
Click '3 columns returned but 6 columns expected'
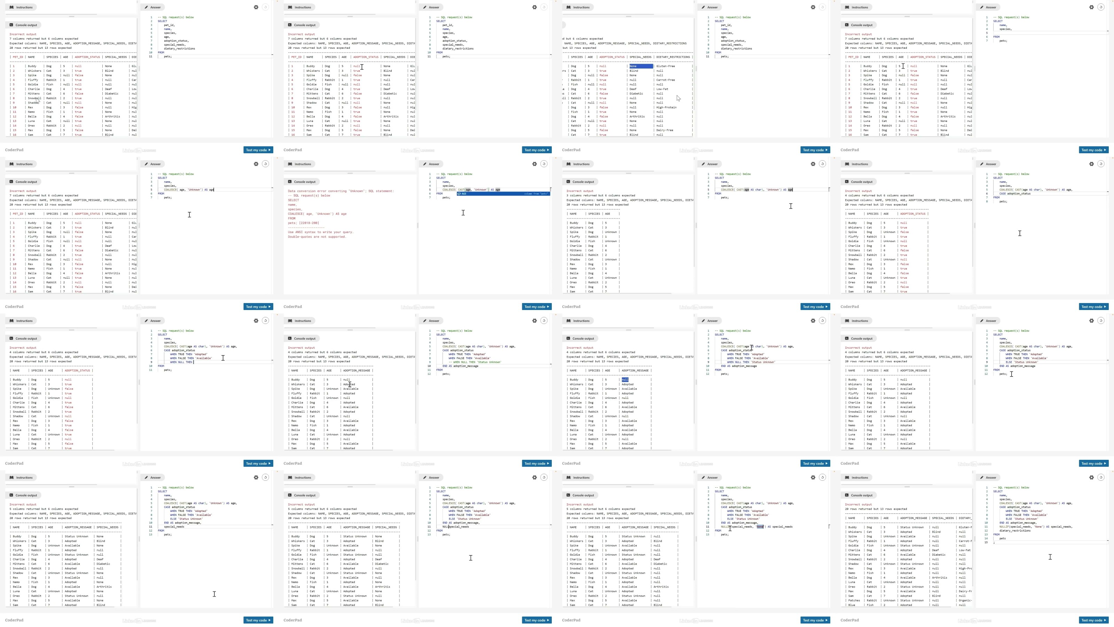click(601, 195)
